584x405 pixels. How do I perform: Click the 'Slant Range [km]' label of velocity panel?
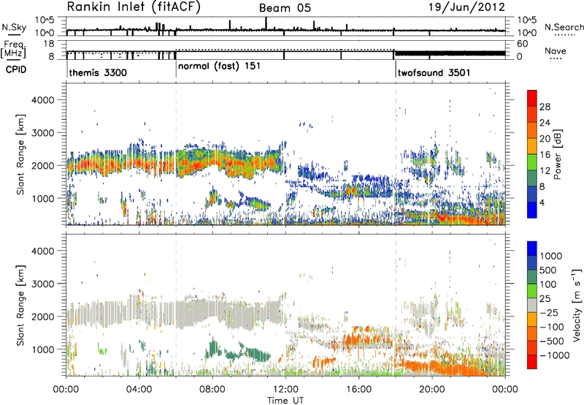pyautogui.click(x=20, y=306)
